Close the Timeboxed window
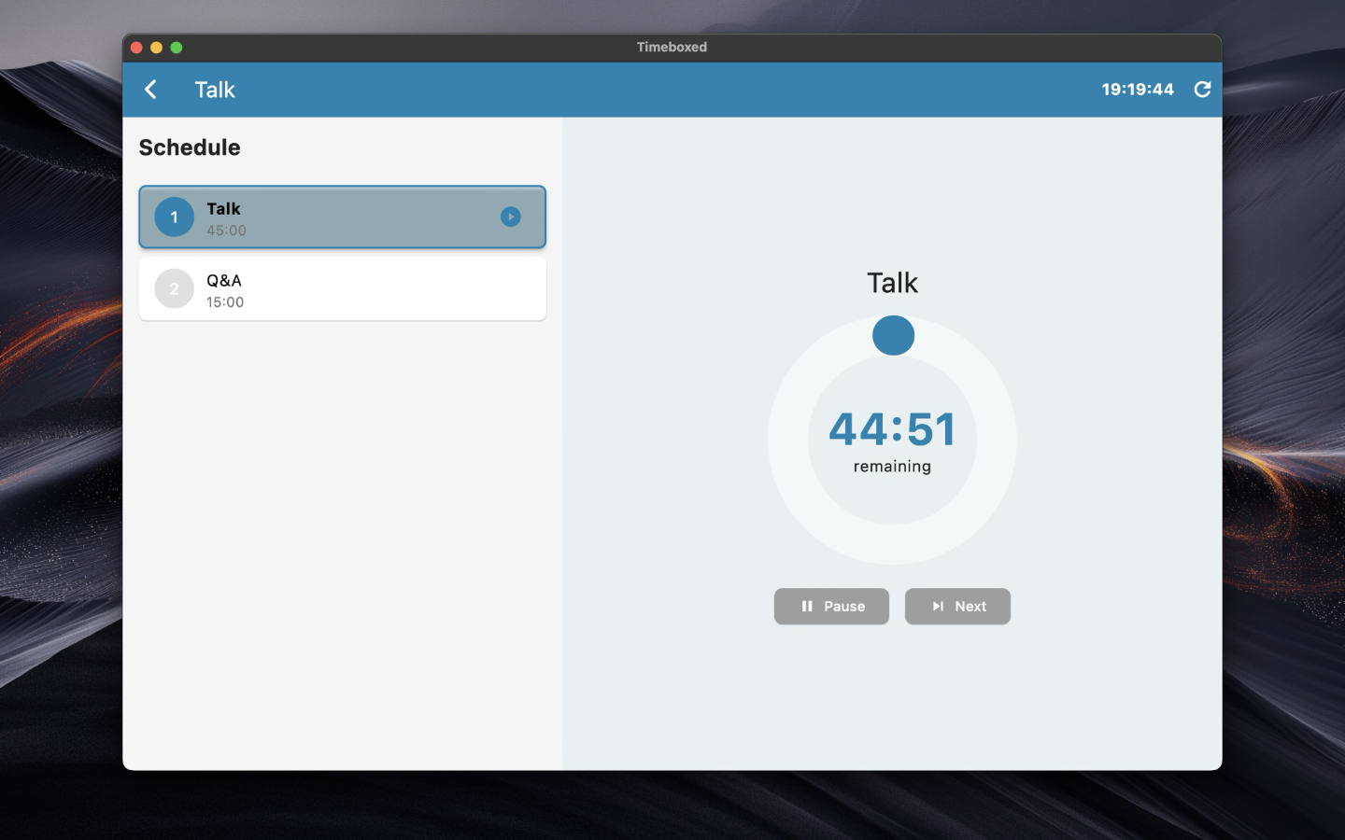Image resolution: width=1345 pixels, height=840 pixels. (x=136, y=48)
